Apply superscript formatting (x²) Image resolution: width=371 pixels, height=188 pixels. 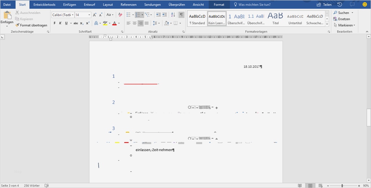[x=88, y=23]
